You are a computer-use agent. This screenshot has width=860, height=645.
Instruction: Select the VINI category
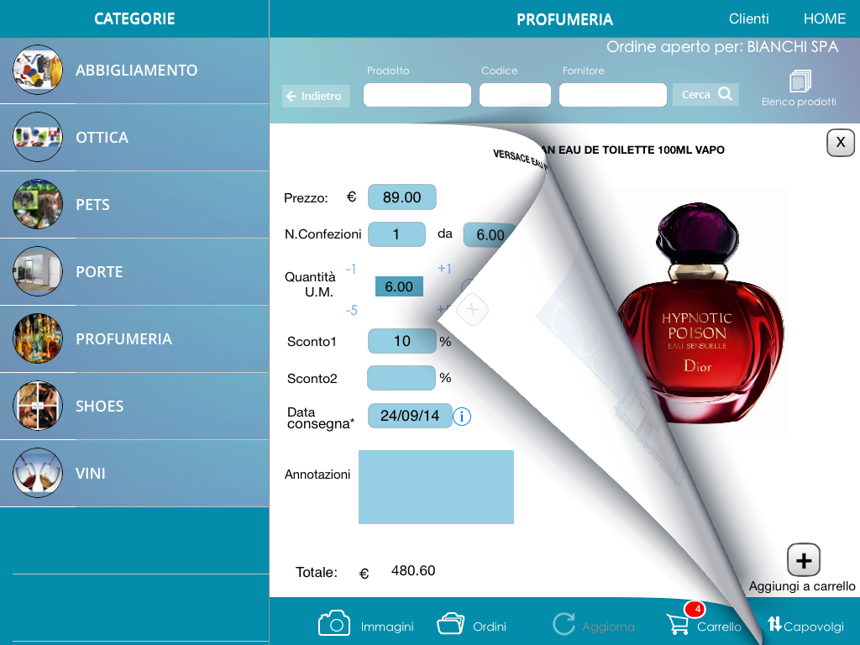point(134,473)
